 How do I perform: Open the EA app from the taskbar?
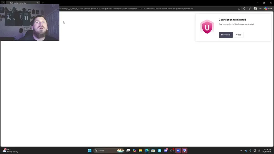(178, 150)
